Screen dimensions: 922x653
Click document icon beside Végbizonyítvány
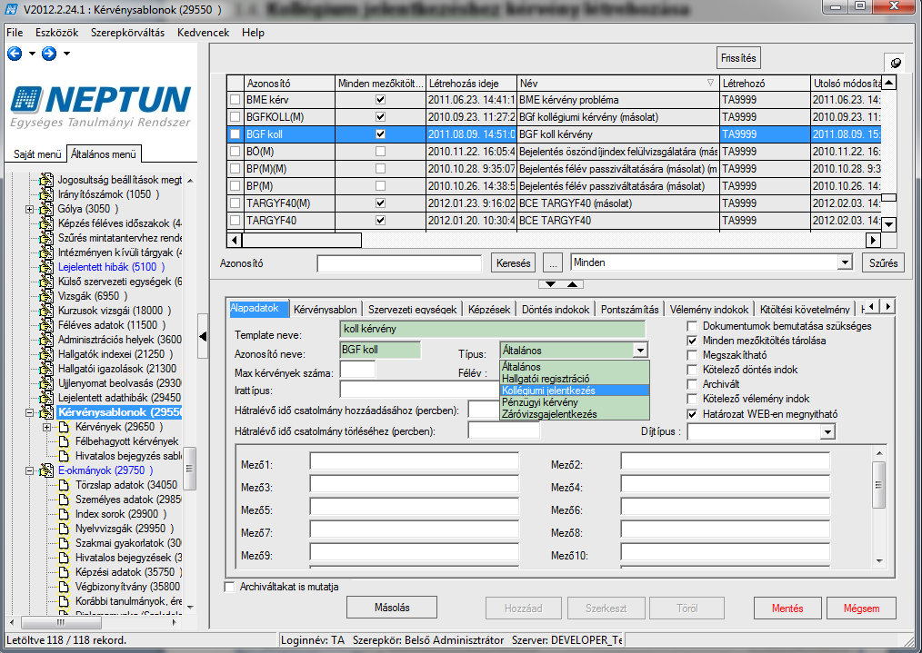point(64,587)
